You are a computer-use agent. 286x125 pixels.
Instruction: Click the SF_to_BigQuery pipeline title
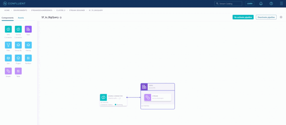tap(50, 18)
